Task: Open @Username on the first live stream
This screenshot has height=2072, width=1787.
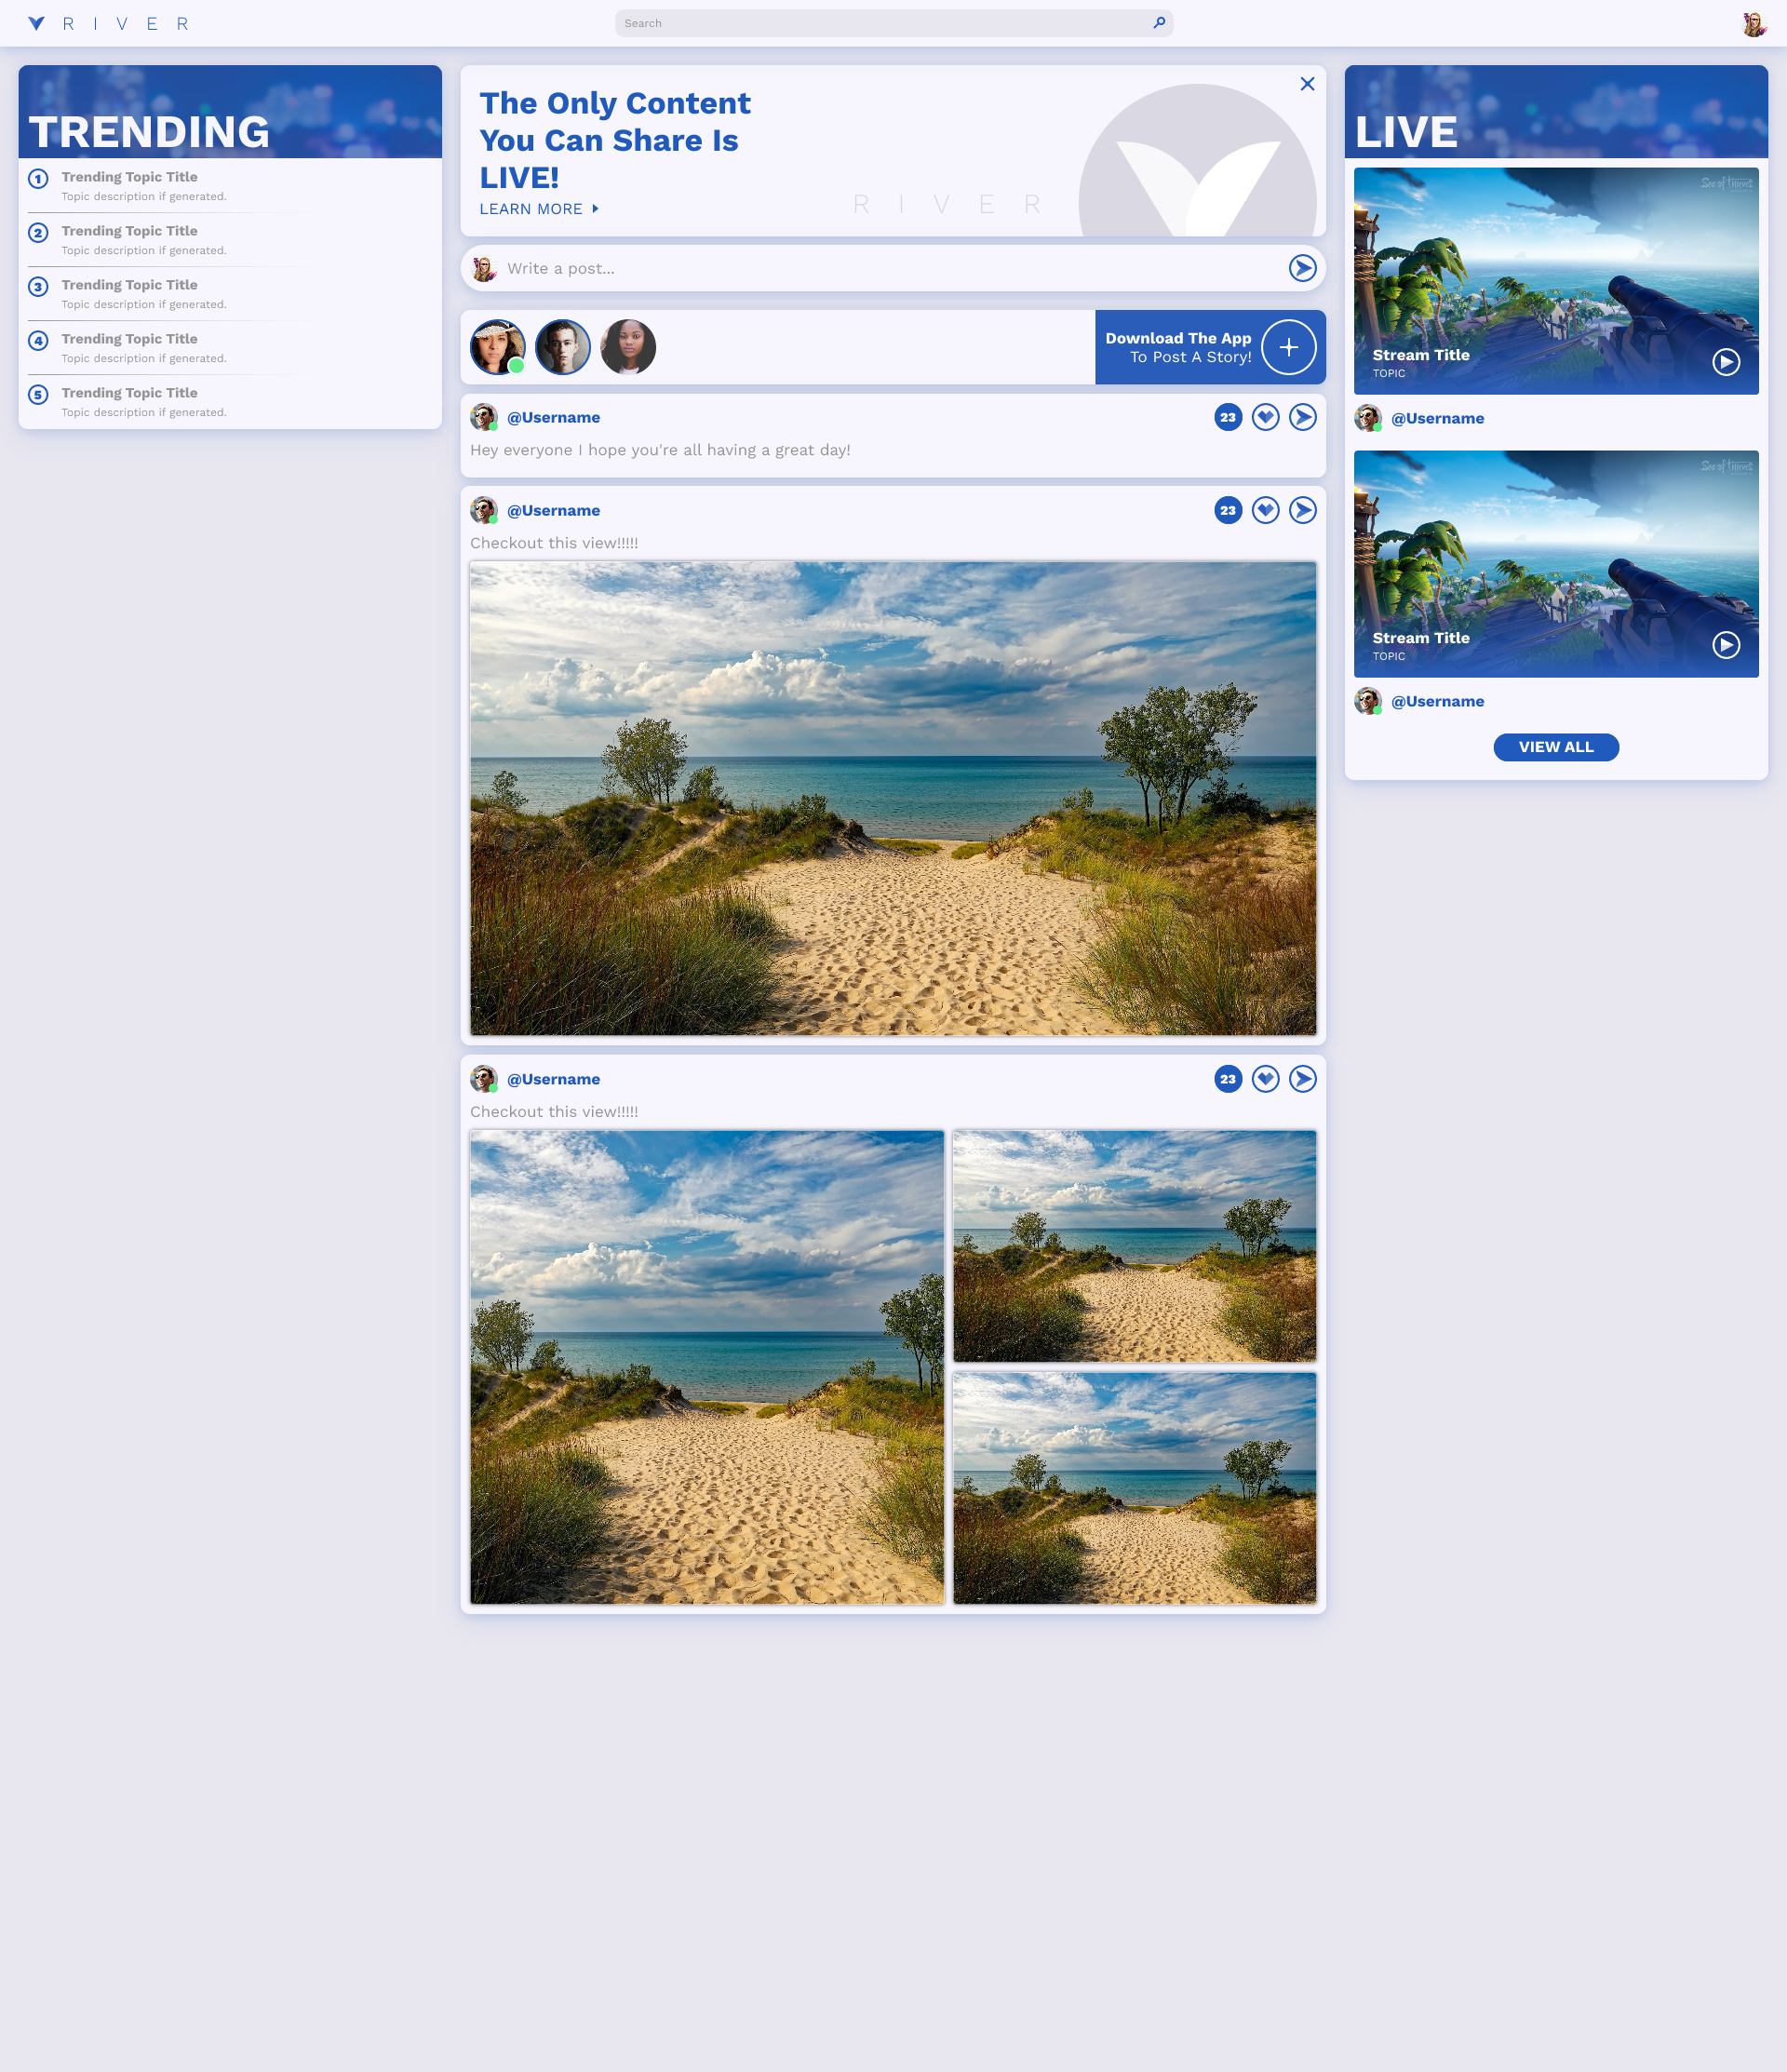Action: tap(1437, 418)
